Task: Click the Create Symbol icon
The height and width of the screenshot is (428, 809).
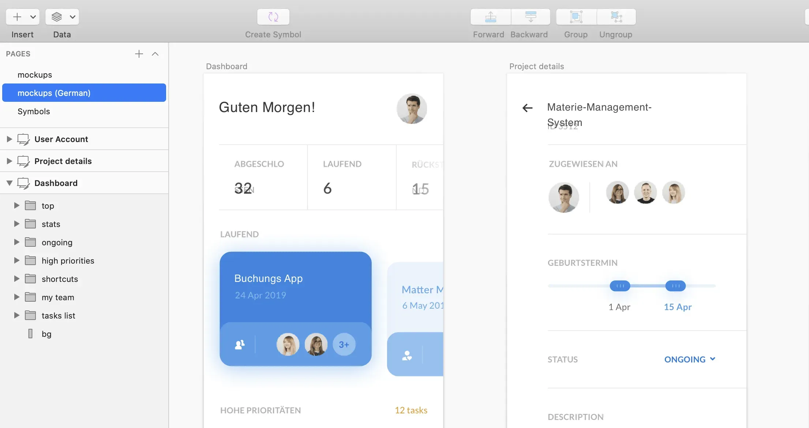Action: [273, 16]
